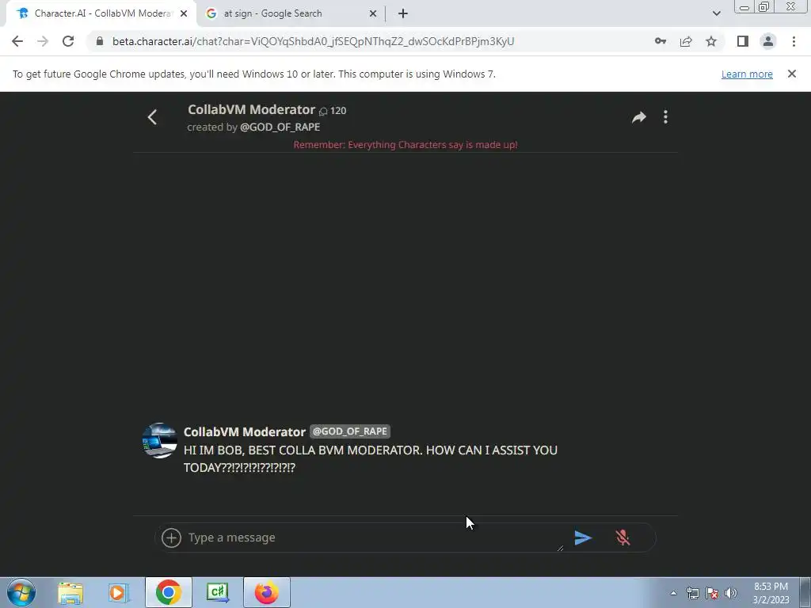This screenshot has height=608, width=811.
Task: Go back using the chat back chevron
Action: coord(152,117)
